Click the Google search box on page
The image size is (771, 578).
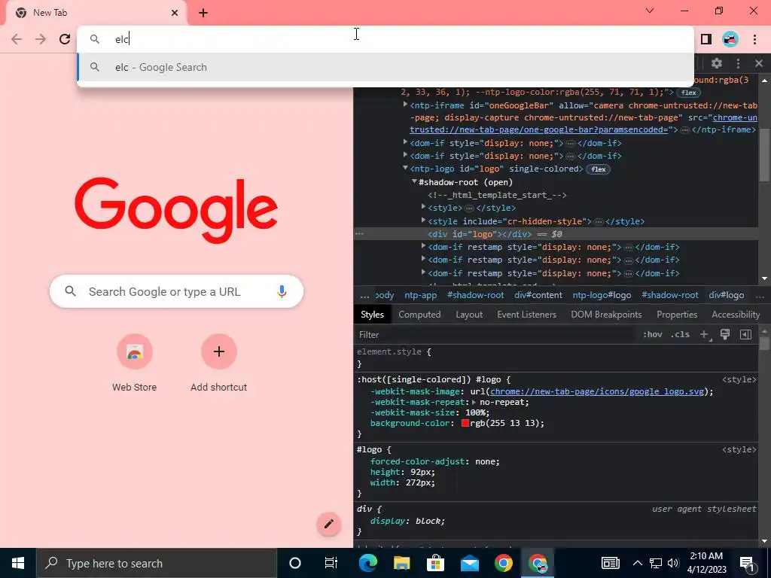176,291
